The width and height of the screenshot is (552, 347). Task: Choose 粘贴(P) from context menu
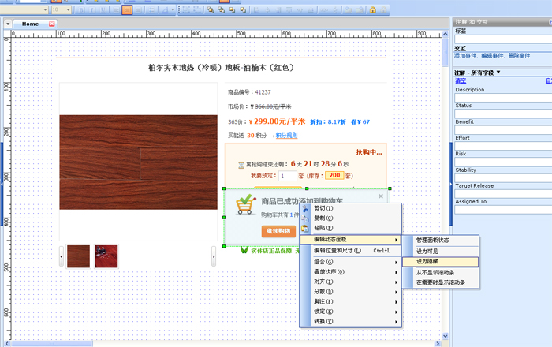click(351, 228)
